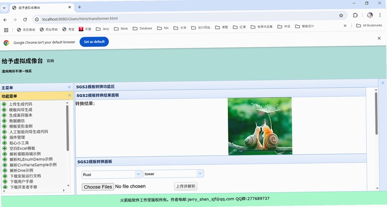Open the NN bookmarks folder
Screen dimensions: 387x207
163,28
